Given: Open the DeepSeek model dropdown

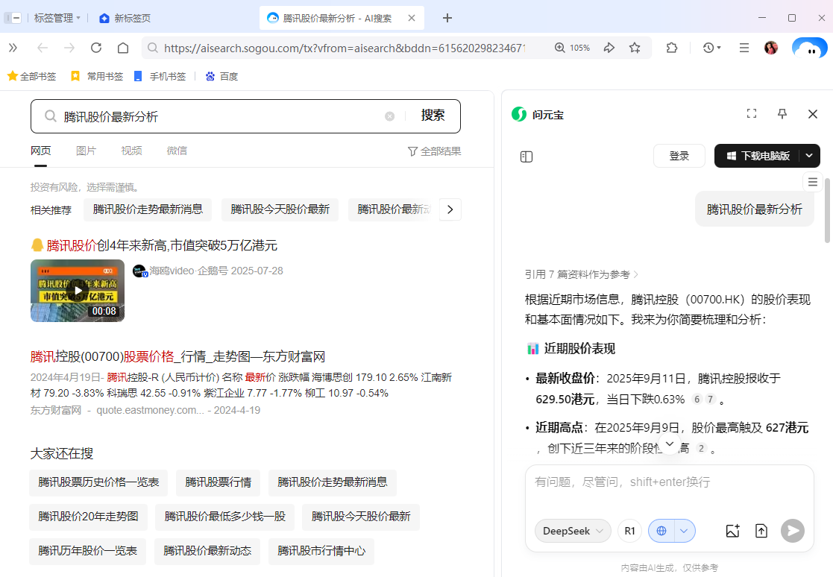Looking at the screenshot, I should point(572,530).
